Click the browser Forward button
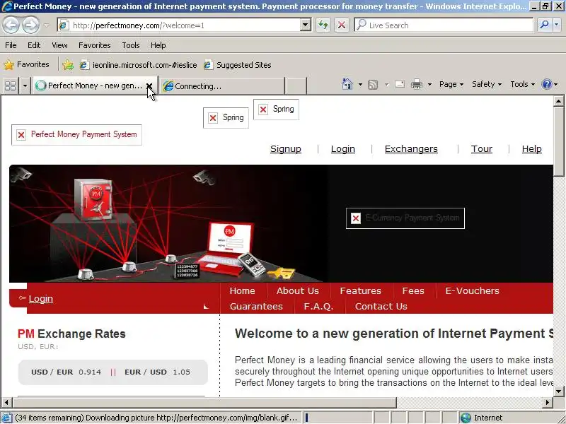Image resolution: width=566 pixels, height=424 pixels. pyautogui.click(x=30, y=25)
